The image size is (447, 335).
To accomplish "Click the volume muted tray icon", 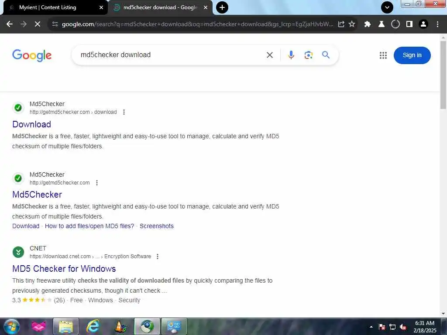I will coord(403,327).
